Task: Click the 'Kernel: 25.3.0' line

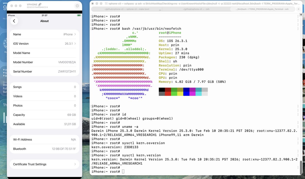Action: 173,49
